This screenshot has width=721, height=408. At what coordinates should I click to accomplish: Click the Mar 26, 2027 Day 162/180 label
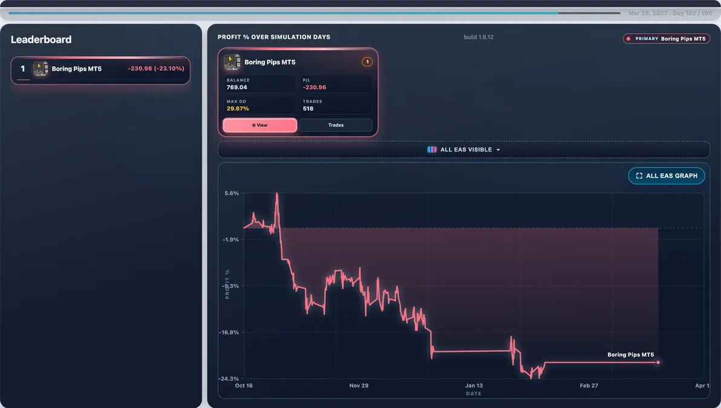click(670, 13)
